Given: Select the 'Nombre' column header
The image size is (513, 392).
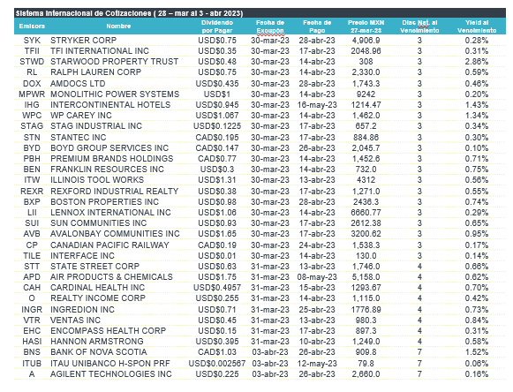Looking at the screenshot, I should 118,26.
